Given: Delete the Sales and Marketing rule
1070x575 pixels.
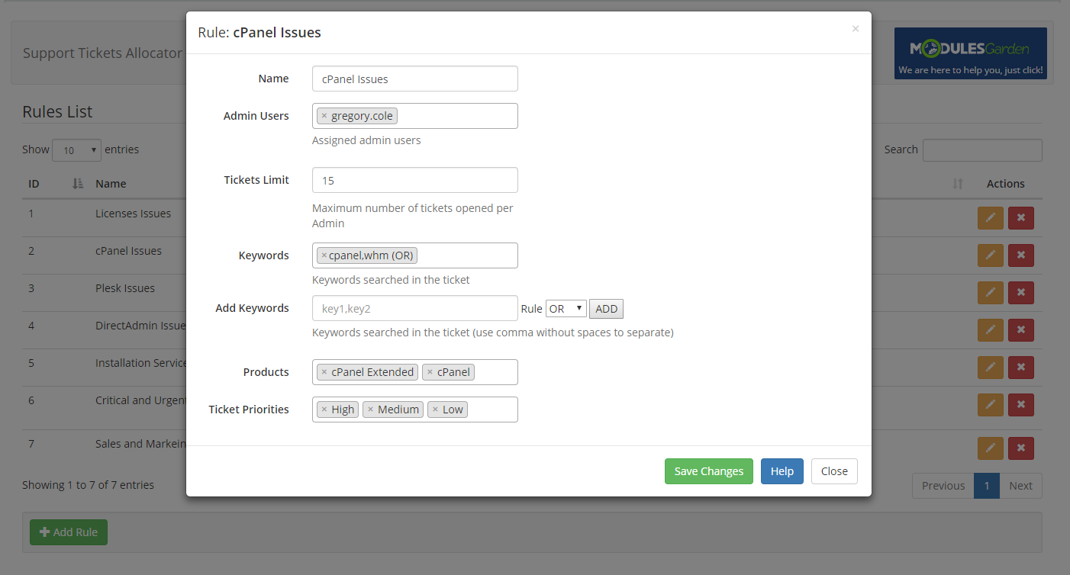Looking at the screenshot, I should point(1020,448).
